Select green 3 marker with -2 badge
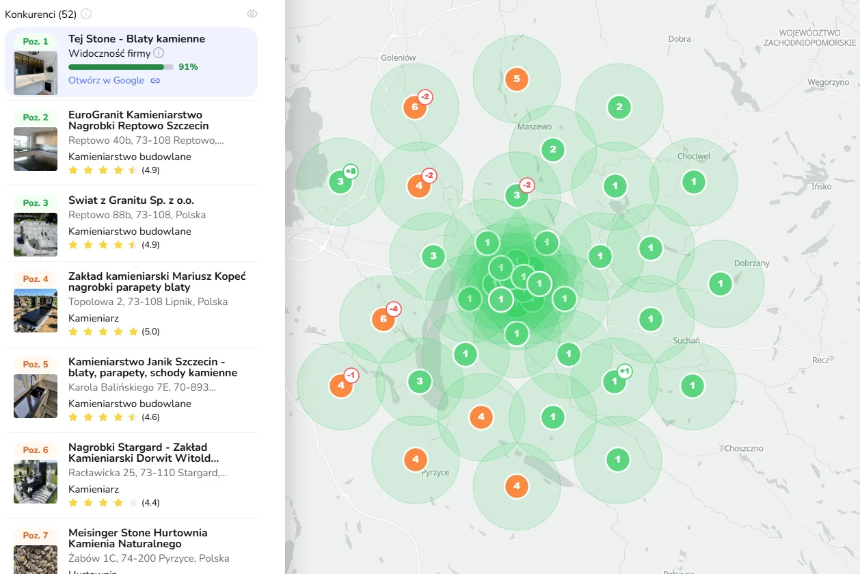Image resolution: width=860 pixels, height=574 pixels. (517, 196)
